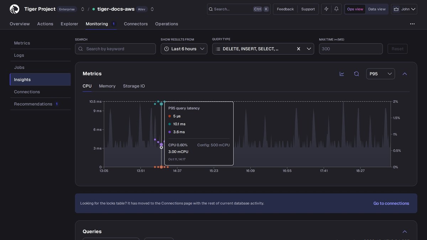427x240 pixels.
Task: Open the Last 6 hours time dropdown
Action: pos(184,49)
